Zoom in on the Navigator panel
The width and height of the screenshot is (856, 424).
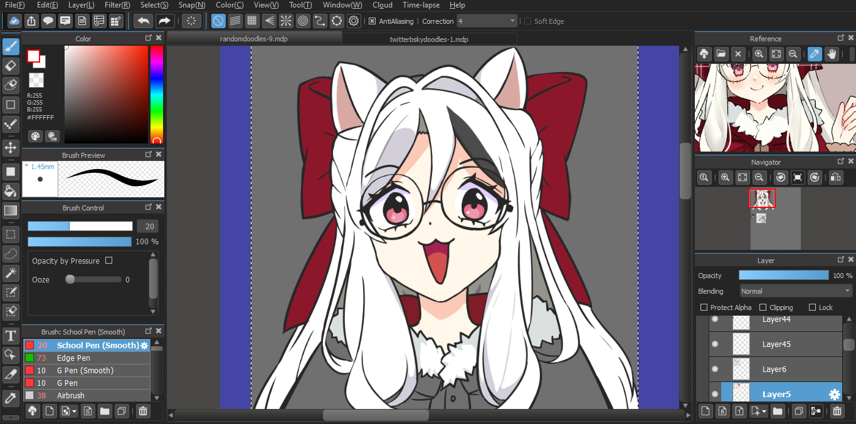coord(726,178)
